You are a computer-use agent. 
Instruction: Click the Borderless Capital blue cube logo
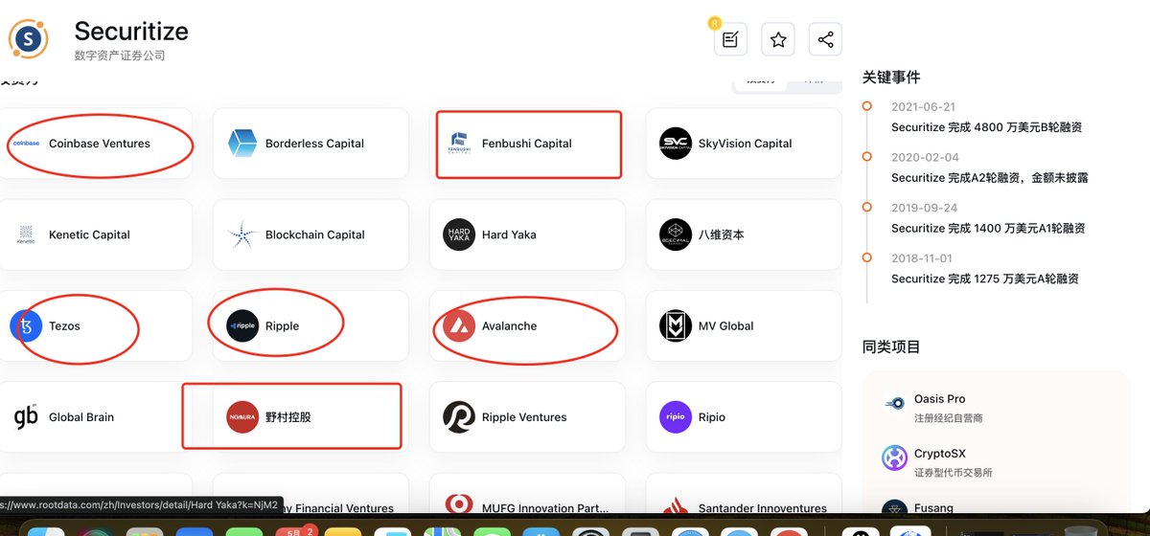coord(242,144)
